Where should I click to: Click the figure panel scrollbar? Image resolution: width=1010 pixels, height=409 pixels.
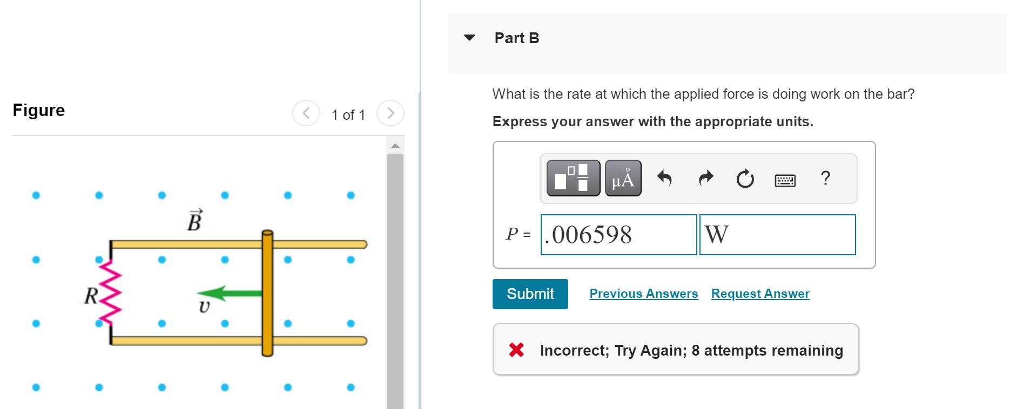pyautogui.click(x=395, y=270)
